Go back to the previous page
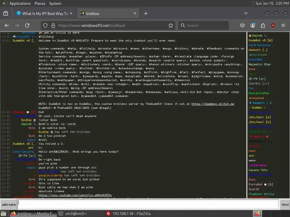Screen dimensions: 290x217 (7, 25)
